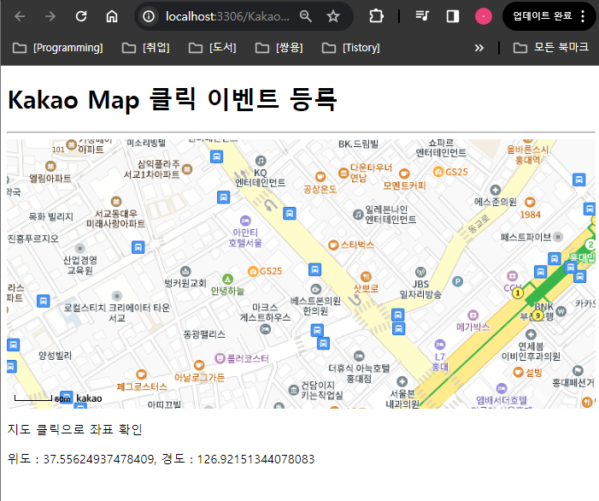
Task: Click the subway exit 1 marker
Action: coord(518,293)
